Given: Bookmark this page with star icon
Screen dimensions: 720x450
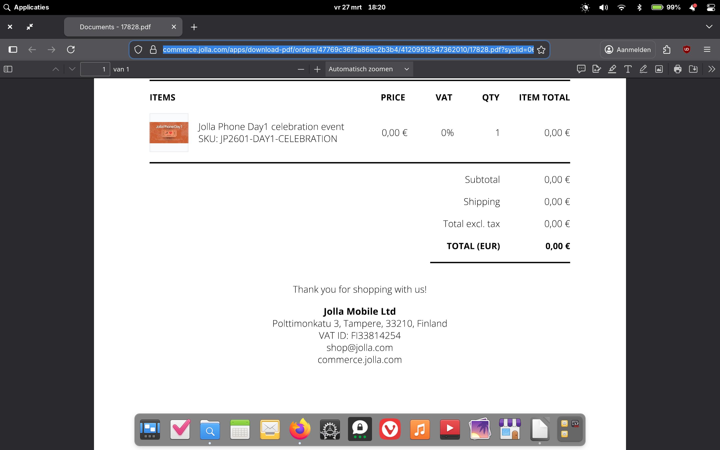Looking at the screenshot, I should click(x=541, y=49).
